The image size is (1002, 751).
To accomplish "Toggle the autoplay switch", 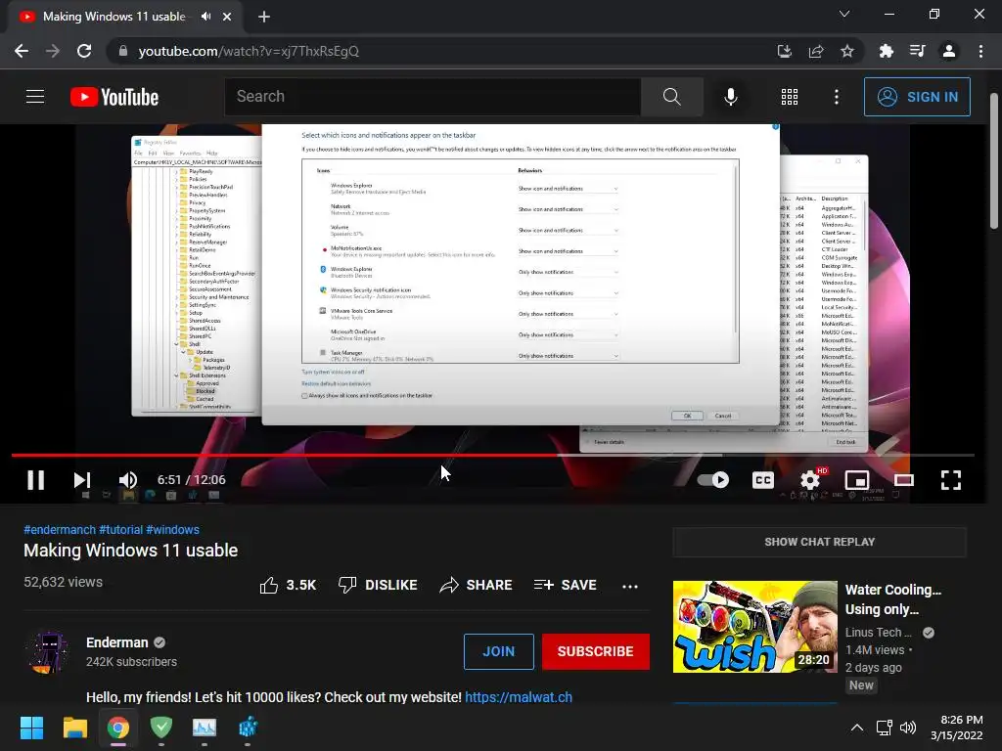I will [713, 479].
